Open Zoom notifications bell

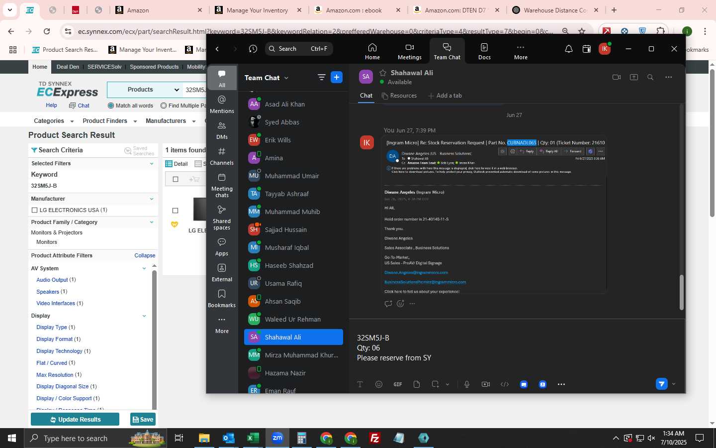[568, 49]
